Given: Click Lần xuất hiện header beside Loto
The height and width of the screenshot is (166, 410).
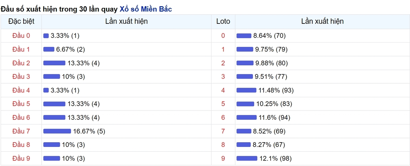Looking at the screenshot, I should [x=322, y=21].
